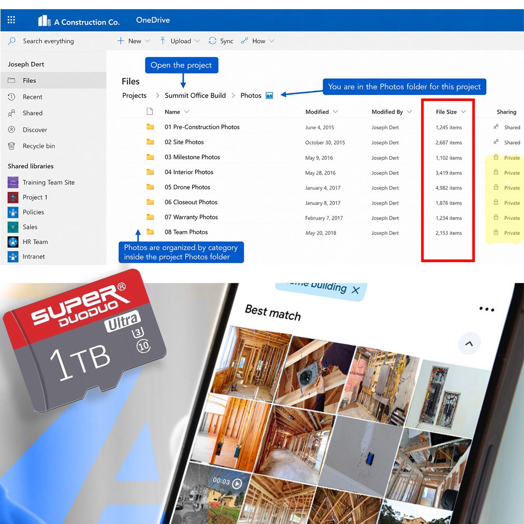This screenshot has height=524, width=524.
Task: Click the file type column header icon
Action: click(x=150, y=111)
